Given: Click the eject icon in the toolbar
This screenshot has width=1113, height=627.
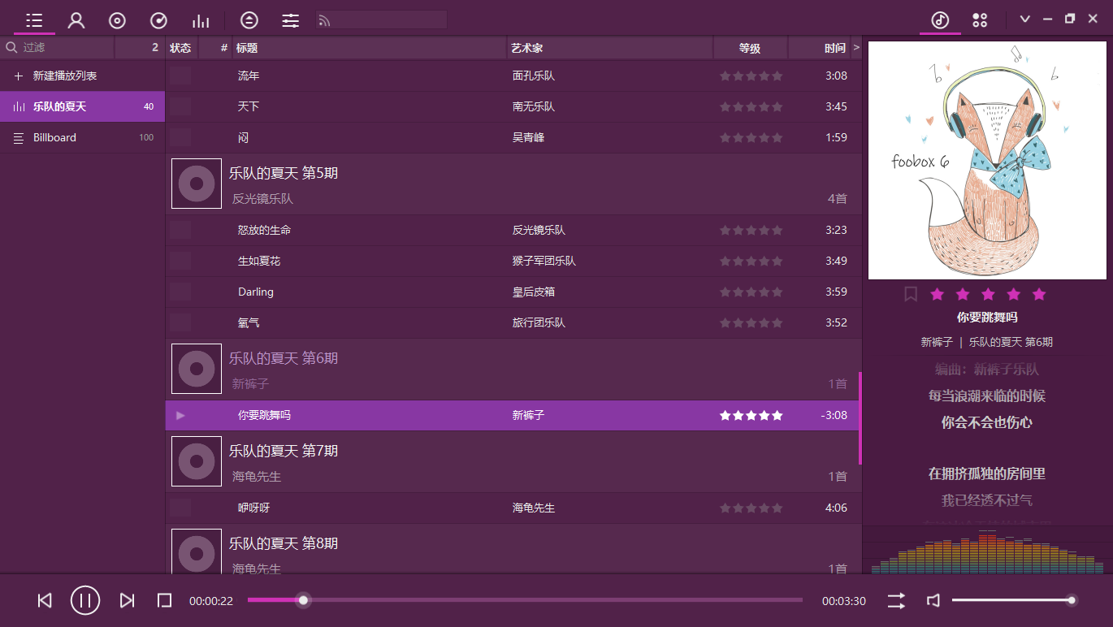Looking at the screenshot, I should [x=249, y=19].
